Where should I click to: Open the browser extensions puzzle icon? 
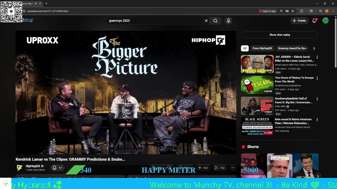pos(302,11)
